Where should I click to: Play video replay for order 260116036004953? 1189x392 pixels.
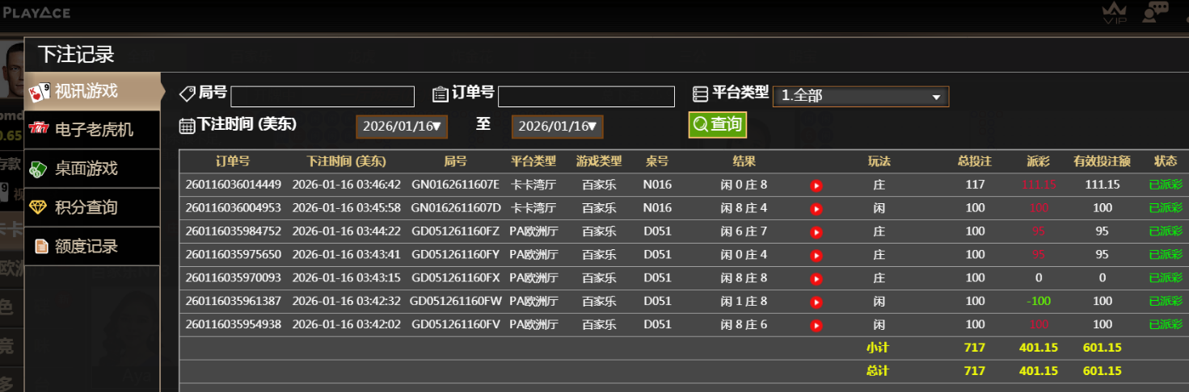pyautogui.click(x=816, y=209)
